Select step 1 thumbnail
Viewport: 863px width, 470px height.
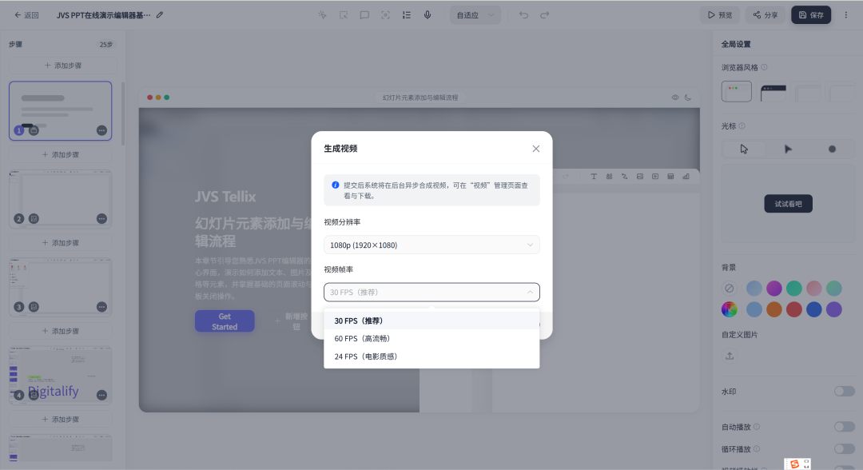coord(61,110)
